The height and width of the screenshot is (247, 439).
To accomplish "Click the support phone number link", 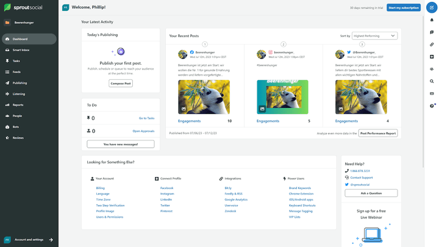I will 360,171.
